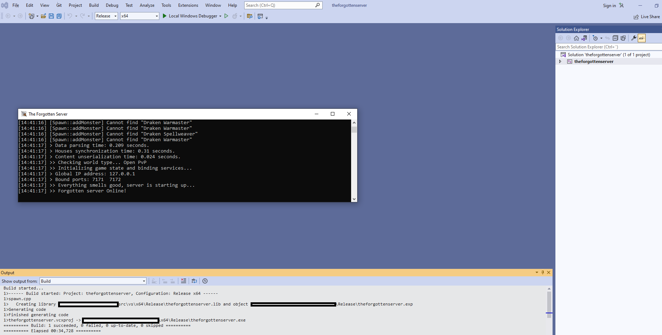Open the Redo history dropdown arrow

click(89, 16)
